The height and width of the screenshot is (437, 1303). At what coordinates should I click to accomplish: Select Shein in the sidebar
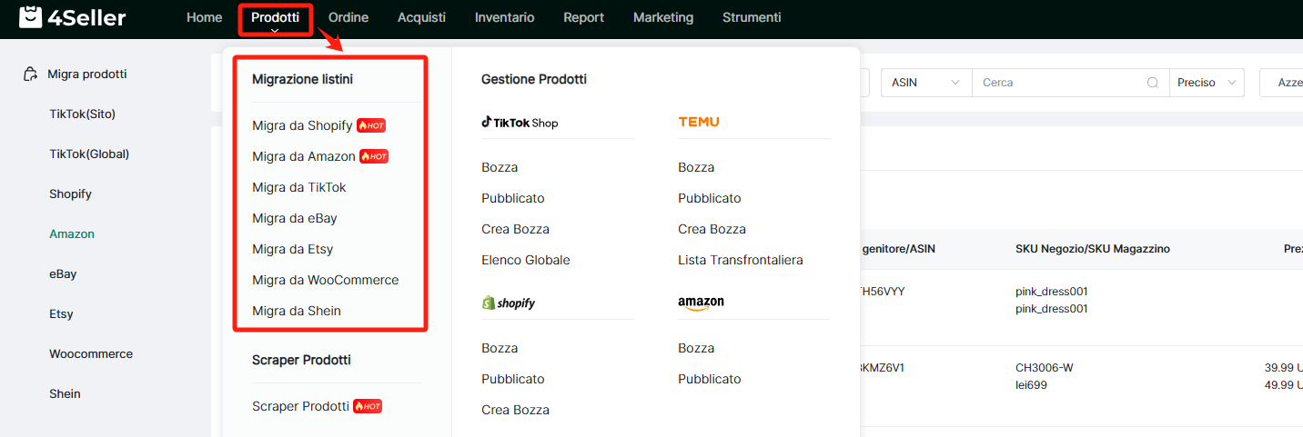coord(65,393)
